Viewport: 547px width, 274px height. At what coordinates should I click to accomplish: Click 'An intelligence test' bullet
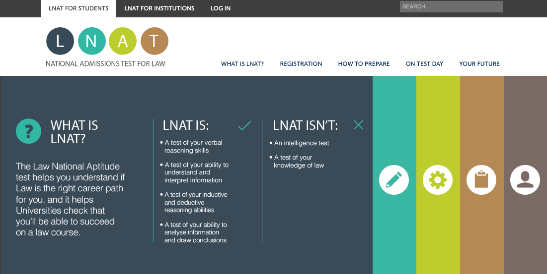pyautogui.click(x=299, y=143)
